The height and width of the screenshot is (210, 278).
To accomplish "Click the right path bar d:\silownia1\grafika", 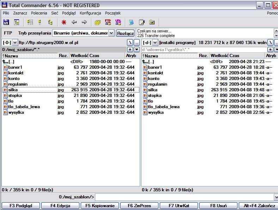I will pos(204,50).
